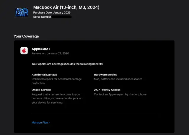Click the Renews on: January 03, 2026 text
189x135 pixels.
[x=50, y=53]
